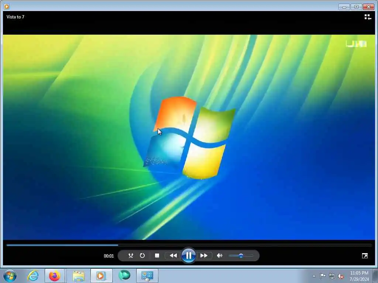Click the fast forward next button

204,256
